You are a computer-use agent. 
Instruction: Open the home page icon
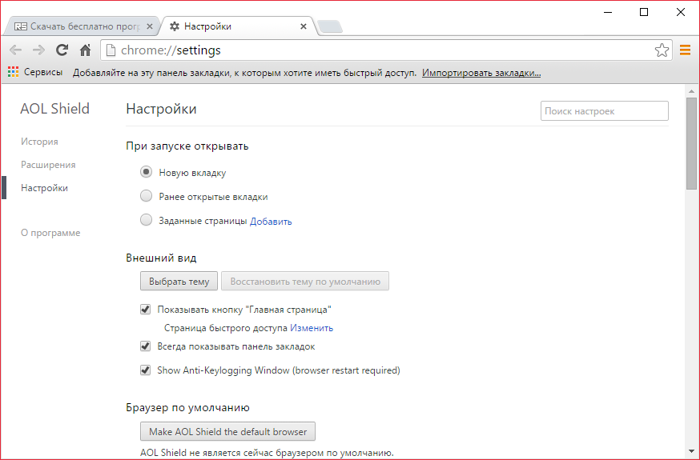click(85, 50)
